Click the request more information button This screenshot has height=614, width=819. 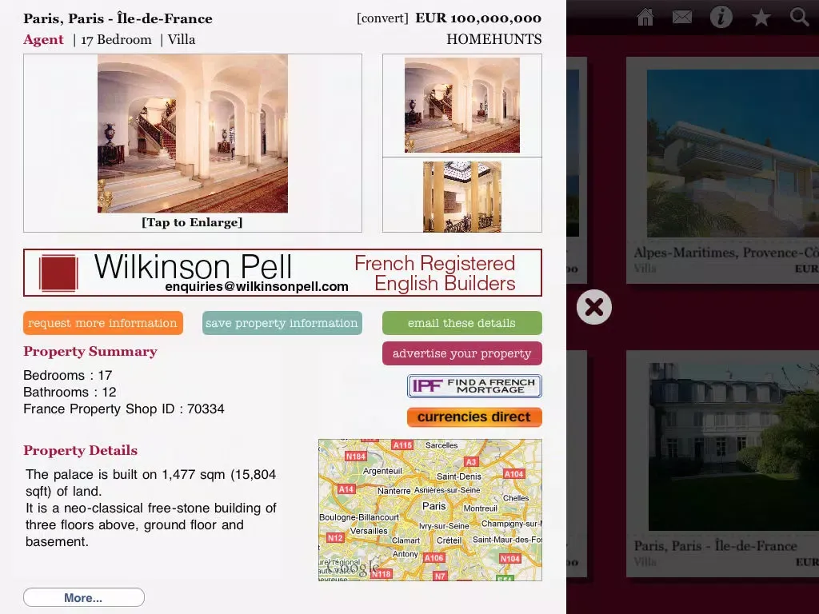click(x=103, y=323)
